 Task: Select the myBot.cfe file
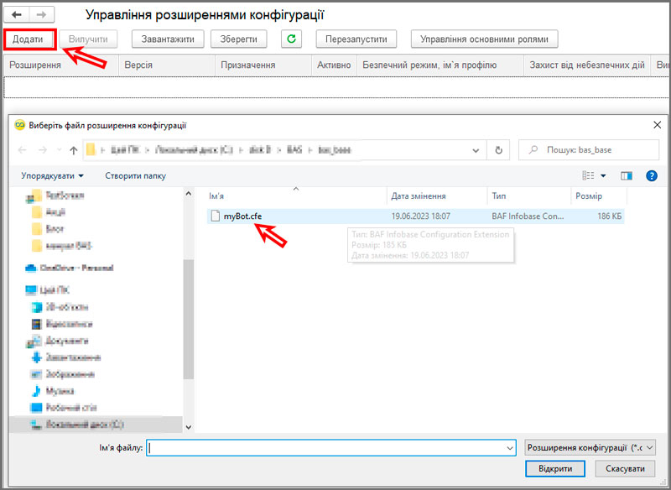coord(243,216)
